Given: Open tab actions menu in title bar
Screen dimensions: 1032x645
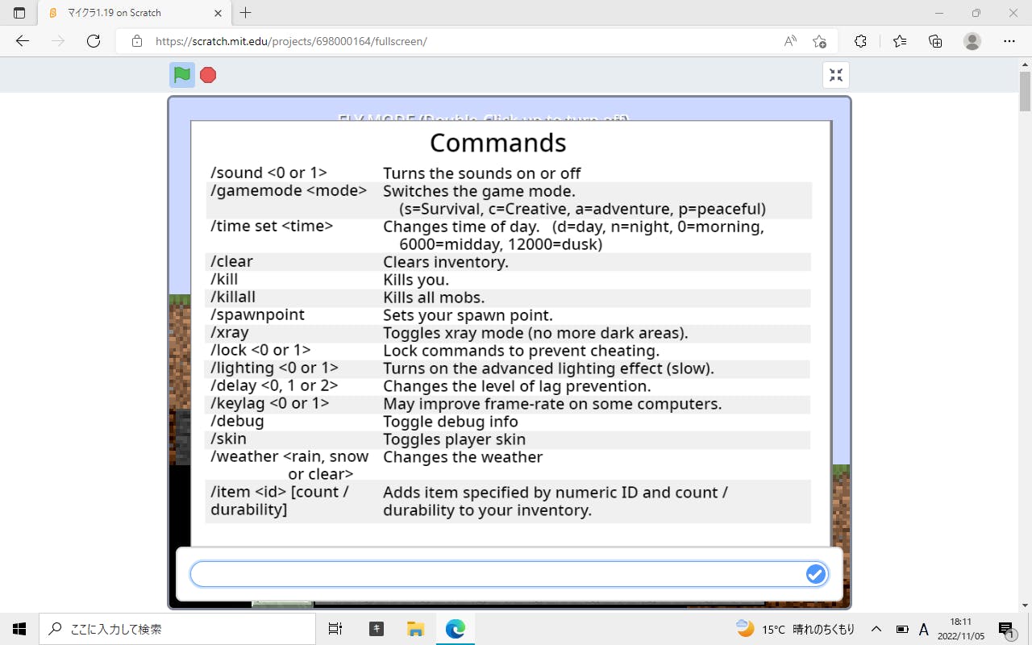Looking at the screenshot, I should point(19,13).
